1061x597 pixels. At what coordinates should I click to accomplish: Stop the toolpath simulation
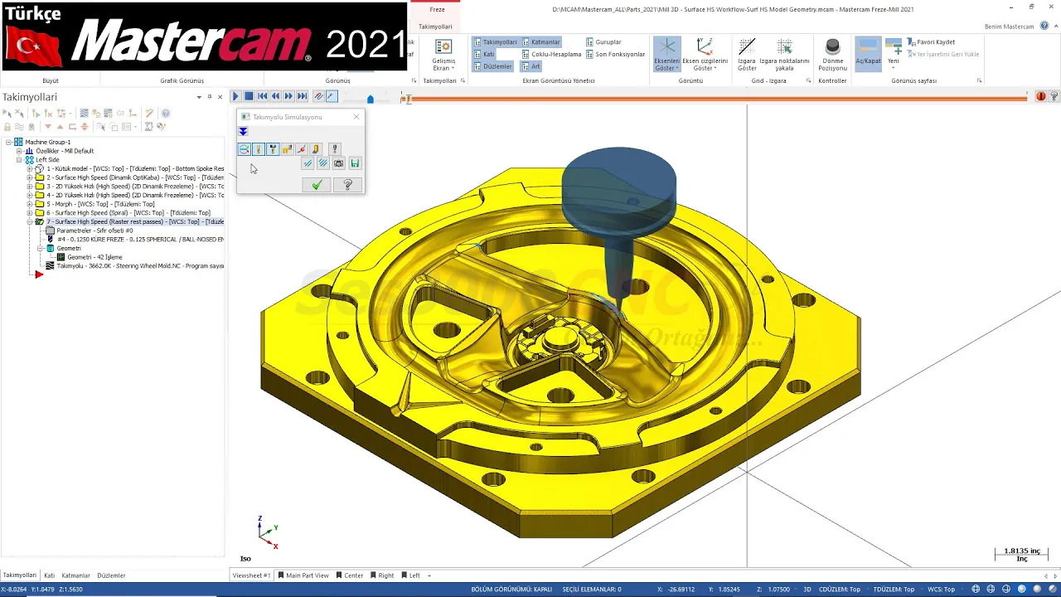click(249, 97)
